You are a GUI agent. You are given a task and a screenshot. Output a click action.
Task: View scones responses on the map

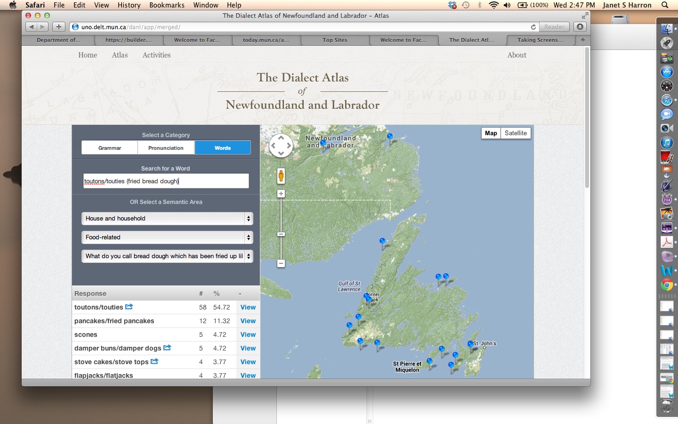click(248, 334)
